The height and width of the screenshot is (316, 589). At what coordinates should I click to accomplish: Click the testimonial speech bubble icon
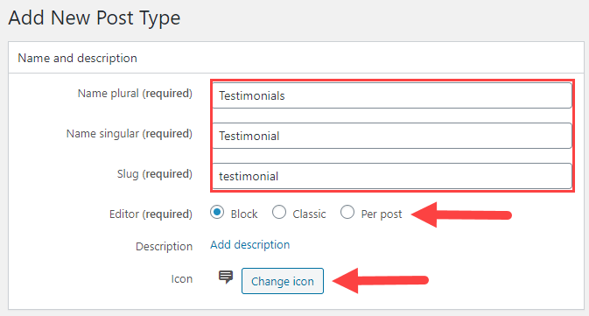(226, 277)
